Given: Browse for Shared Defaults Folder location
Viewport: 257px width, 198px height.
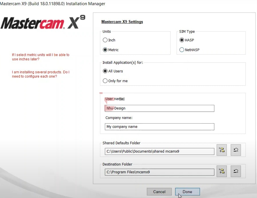Looking at the screenshot, I should 222,150.
